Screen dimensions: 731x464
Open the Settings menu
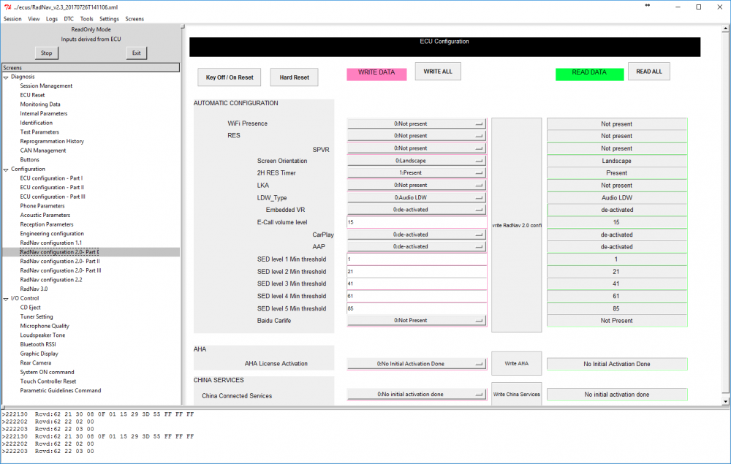pyautogui.click(x=109, y=19)
